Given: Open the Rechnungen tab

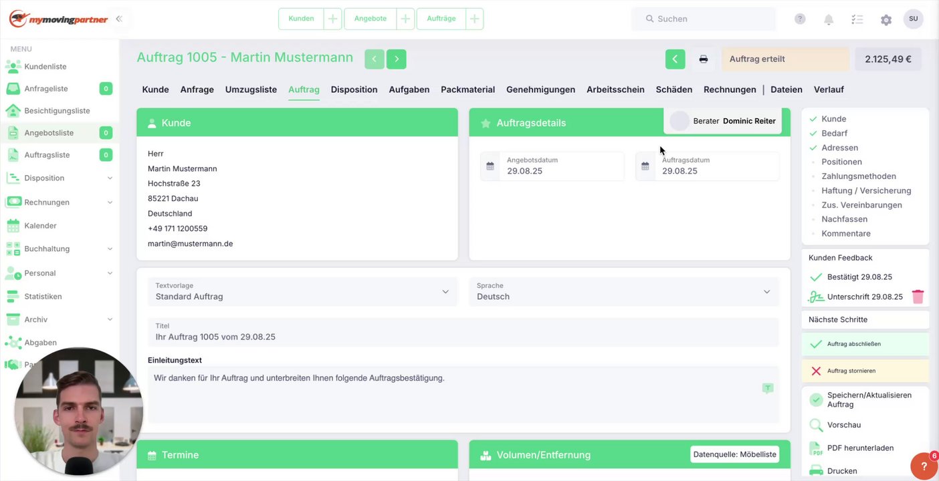Looking at the screenshot, I should pos(730,90).
